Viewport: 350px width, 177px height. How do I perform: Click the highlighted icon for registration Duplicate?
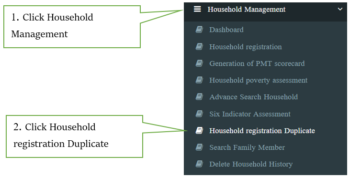click(199, 130)
